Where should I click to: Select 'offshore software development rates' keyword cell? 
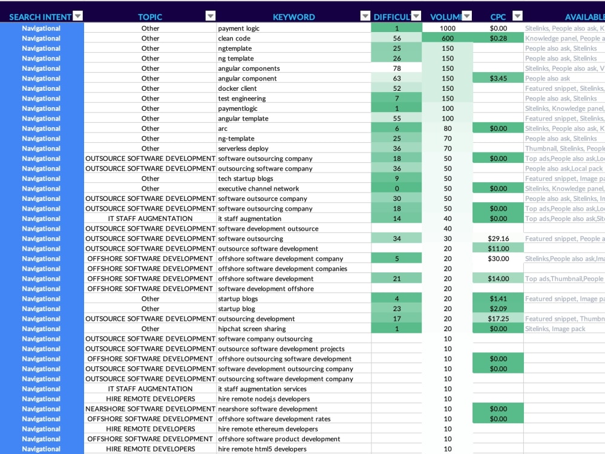coord(293,419)
